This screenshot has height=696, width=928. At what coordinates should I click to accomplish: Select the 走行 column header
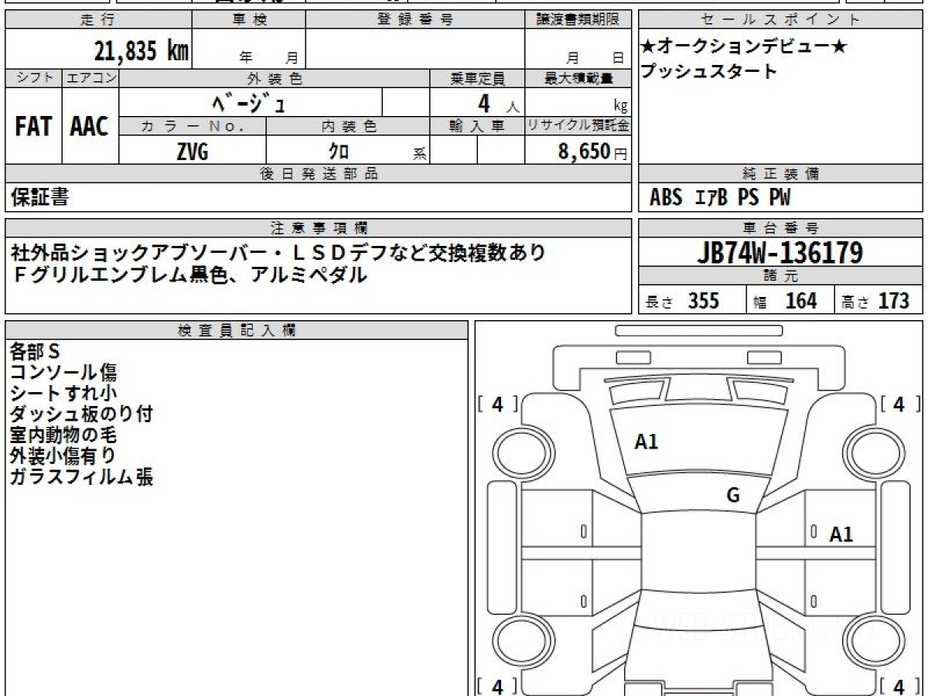coord(97,20)
